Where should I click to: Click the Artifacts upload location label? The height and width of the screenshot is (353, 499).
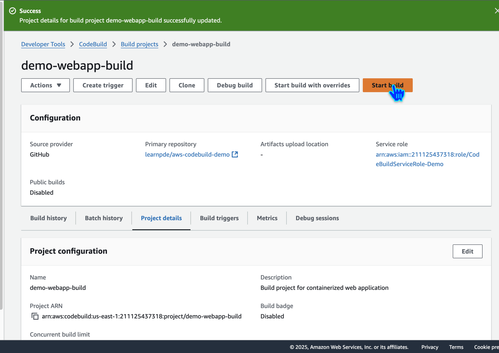(294, 144)
